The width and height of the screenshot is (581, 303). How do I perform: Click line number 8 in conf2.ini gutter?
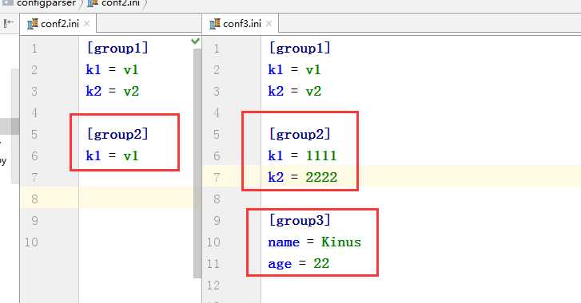pyautogui.click(x=34, y=199)
